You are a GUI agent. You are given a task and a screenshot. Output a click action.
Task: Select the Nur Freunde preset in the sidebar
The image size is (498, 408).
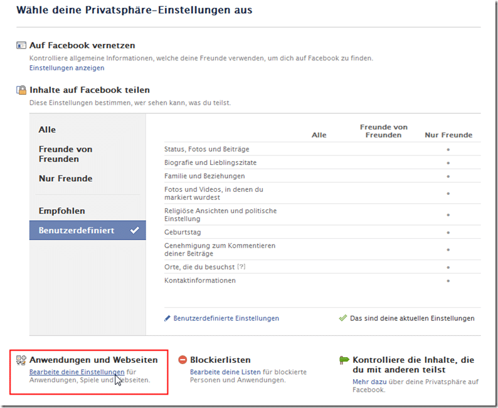(65, 178)
